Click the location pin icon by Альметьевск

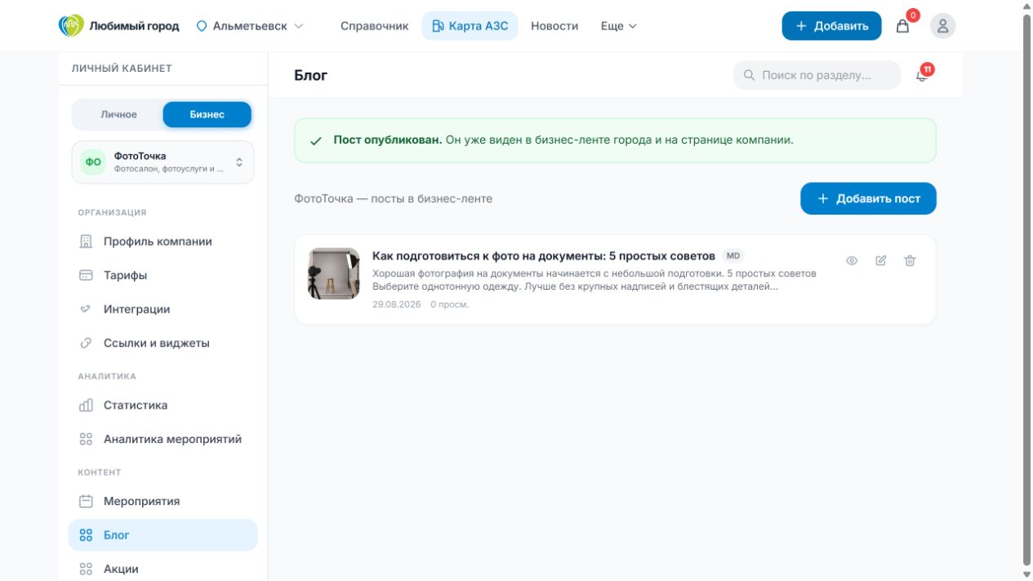pyautogui.click(x=202, y=26)
